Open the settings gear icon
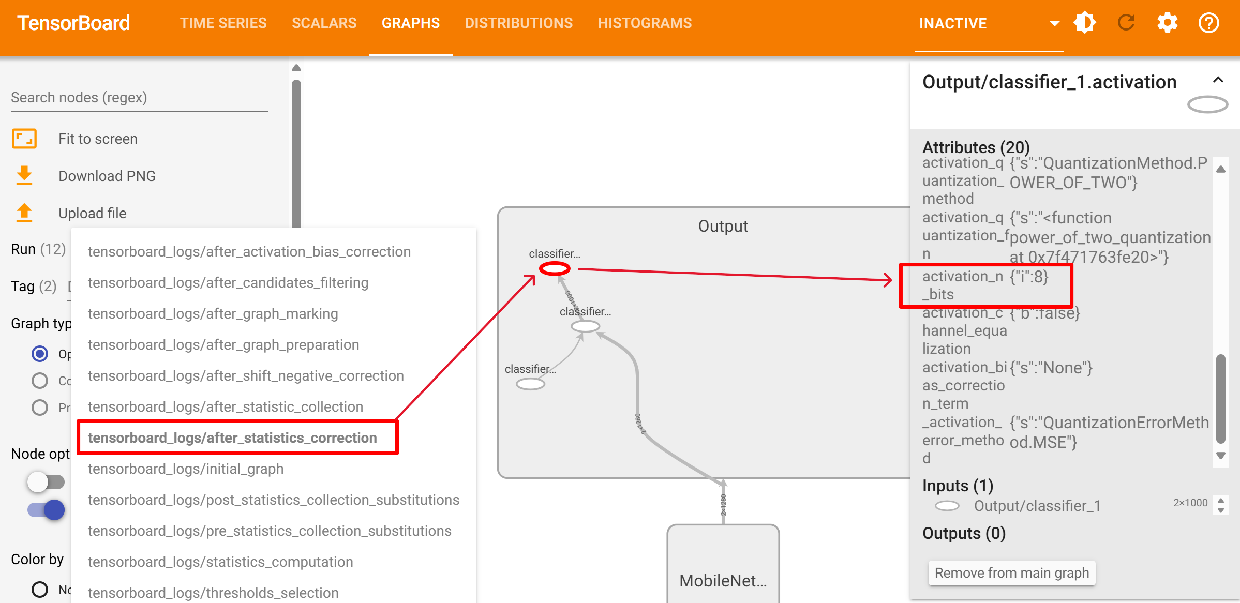This screenshot has height=603, width=1240. pos(1168,23)
